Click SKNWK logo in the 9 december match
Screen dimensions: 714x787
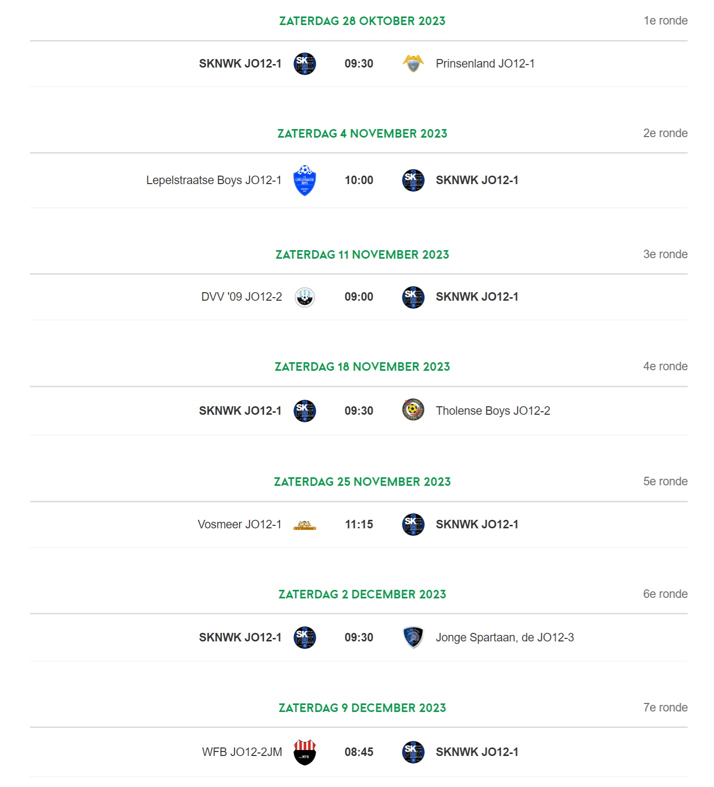[413, 752]
